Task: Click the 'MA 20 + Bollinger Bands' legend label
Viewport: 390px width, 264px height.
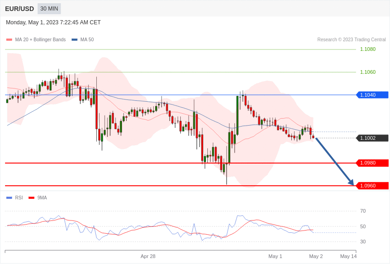Action: point(40,39)
